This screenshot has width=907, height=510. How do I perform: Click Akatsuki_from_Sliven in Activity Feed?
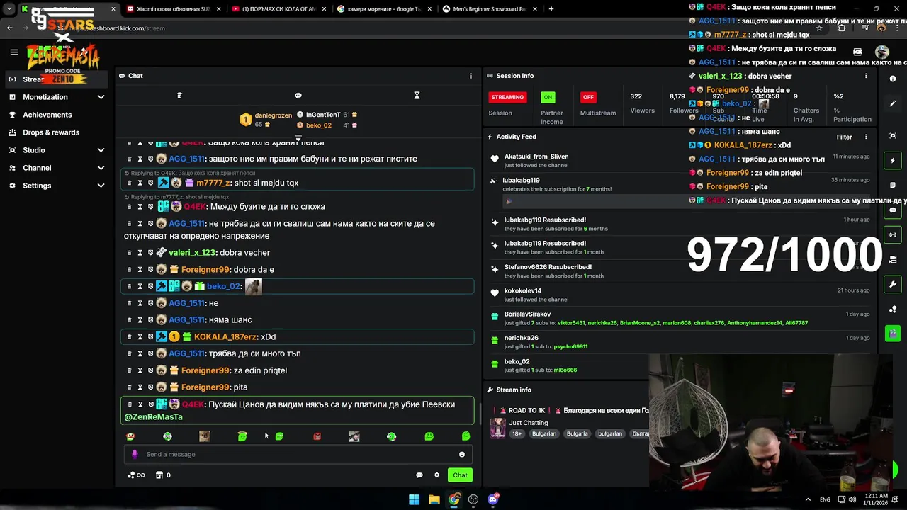(536, 157)
